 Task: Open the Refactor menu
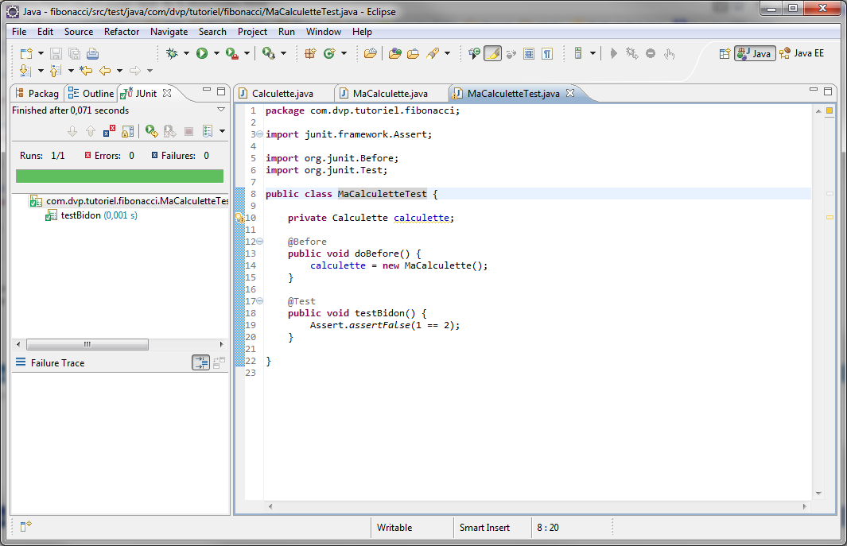(x=121, y=32)
